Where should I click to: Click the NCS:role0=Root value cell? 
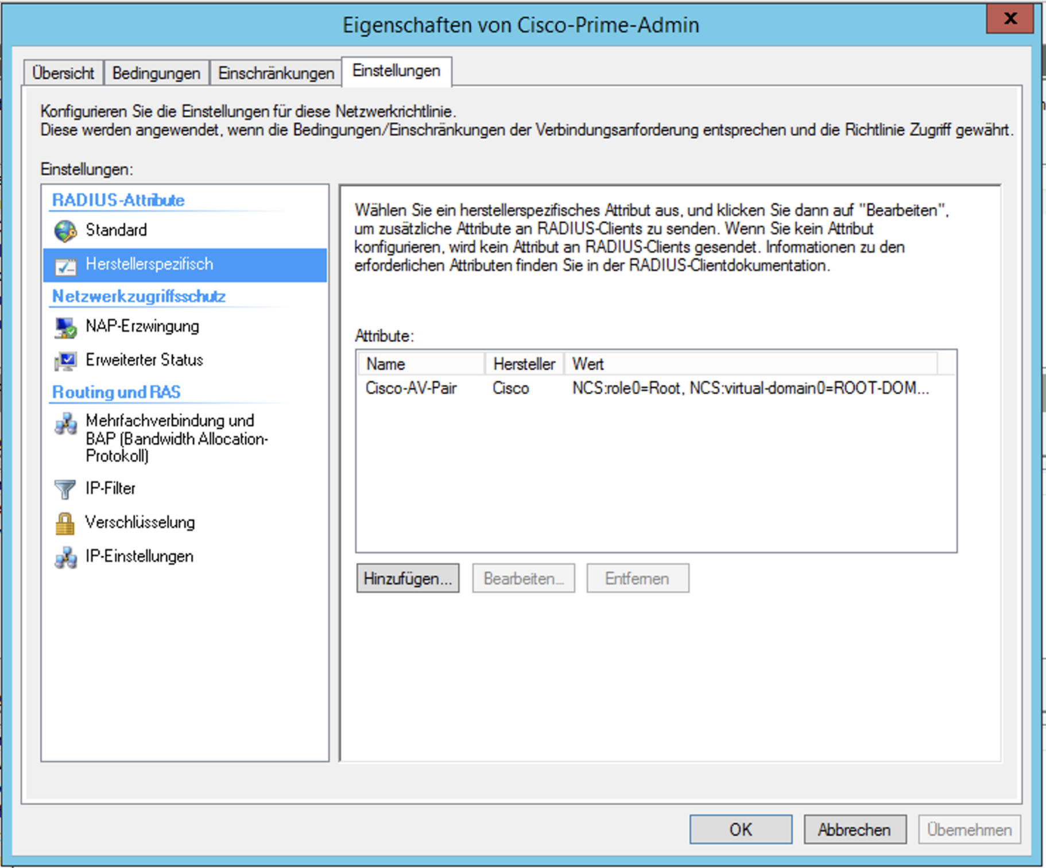click(750, 389)
